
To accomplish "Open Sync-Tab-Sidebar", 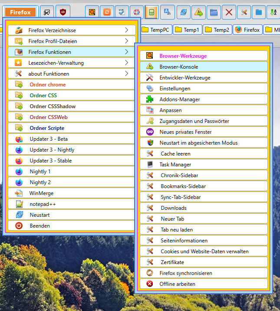I will [x=204, y=197].
